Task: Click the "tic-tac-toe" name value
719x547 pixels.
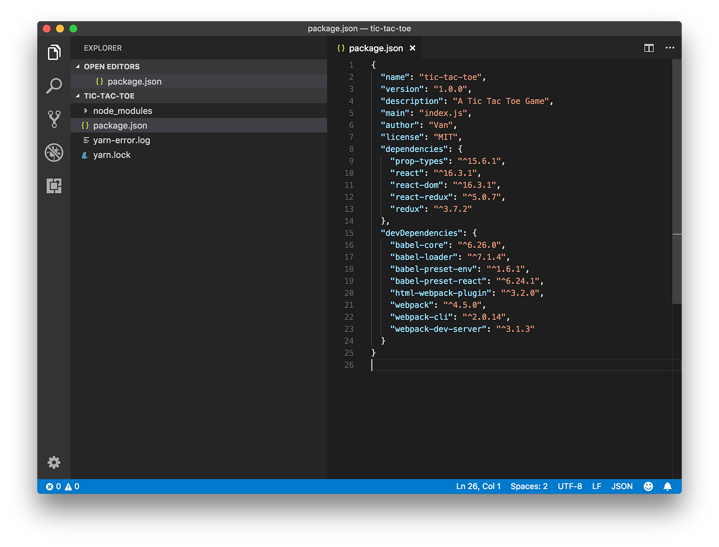Action: (450, 77)
